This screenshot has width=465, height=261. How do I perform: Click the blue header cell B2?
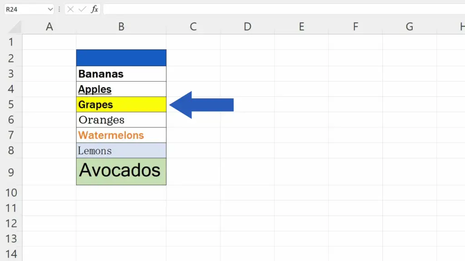click(x=121, y=58)
